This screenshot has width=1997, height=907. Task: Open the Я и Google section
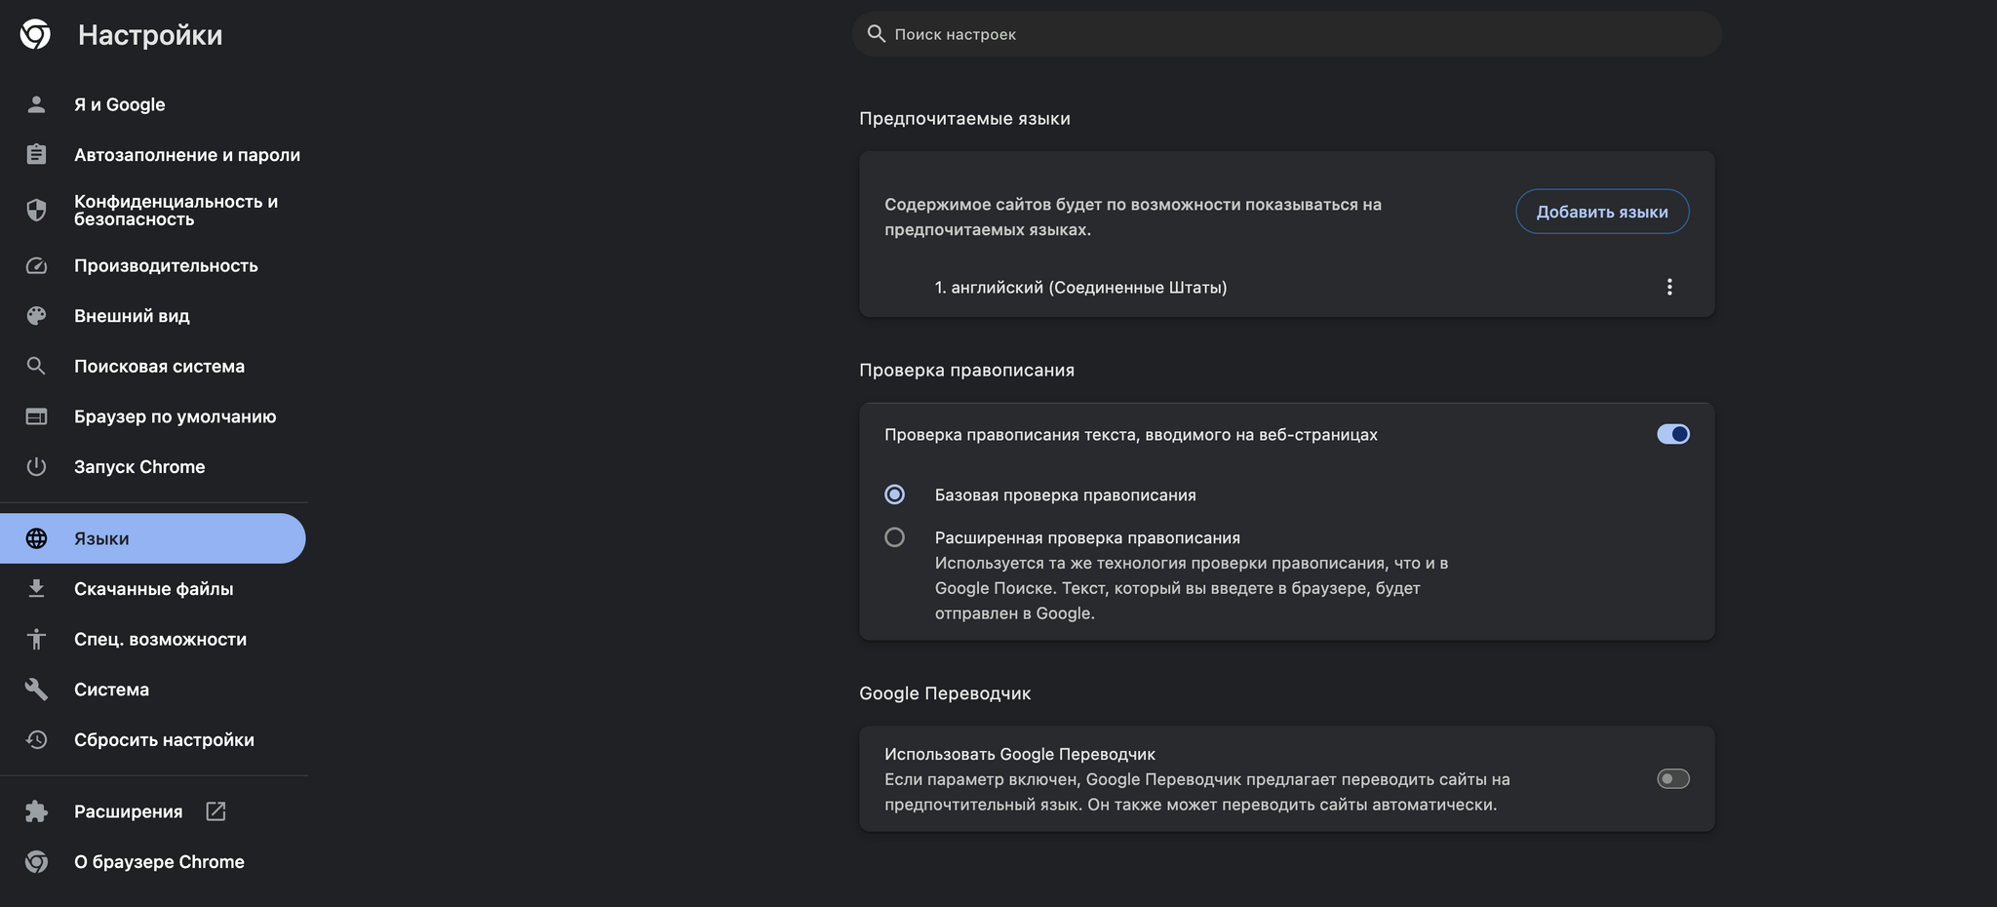[x=153, y=104]
